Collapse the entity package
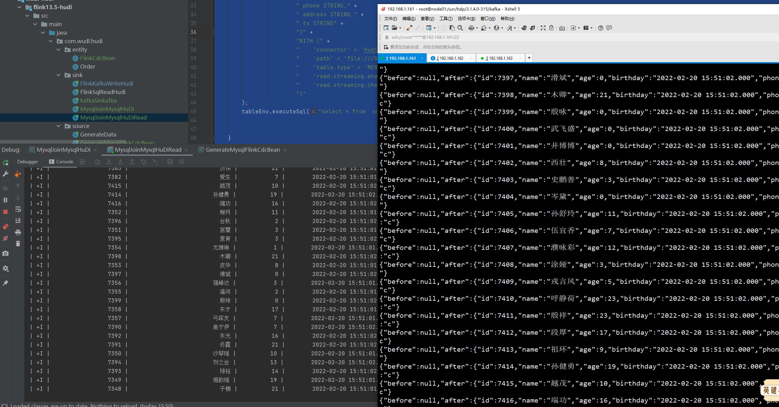The width and height of the screenshot is (779, 407). (x=58, y=50)
